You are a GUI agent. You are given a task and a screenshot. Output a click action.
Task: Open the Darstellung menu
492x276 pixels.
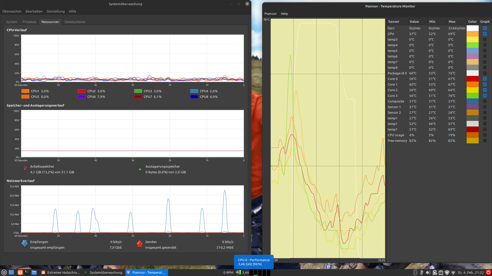56,11
